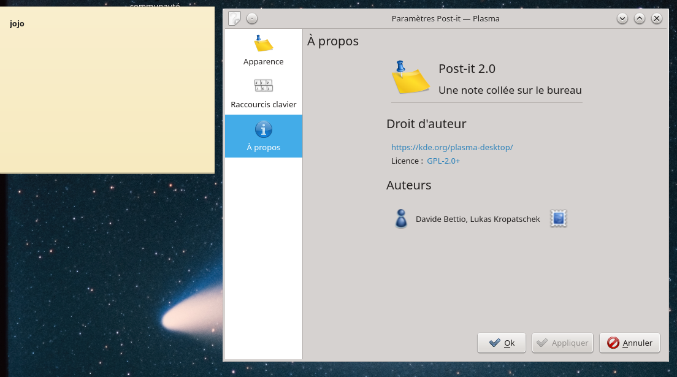This screenshot has width=677, height=377.
Task: Click the blue info icon in sidebar
Action: pyautogui.click(x=263, y=129)
